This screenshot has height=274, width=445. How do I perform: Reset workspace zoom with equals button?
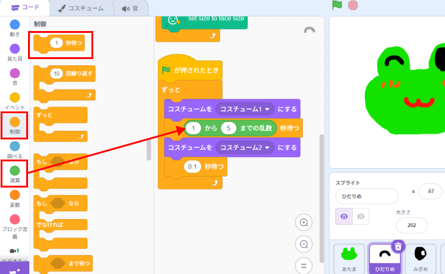[303, 265]
